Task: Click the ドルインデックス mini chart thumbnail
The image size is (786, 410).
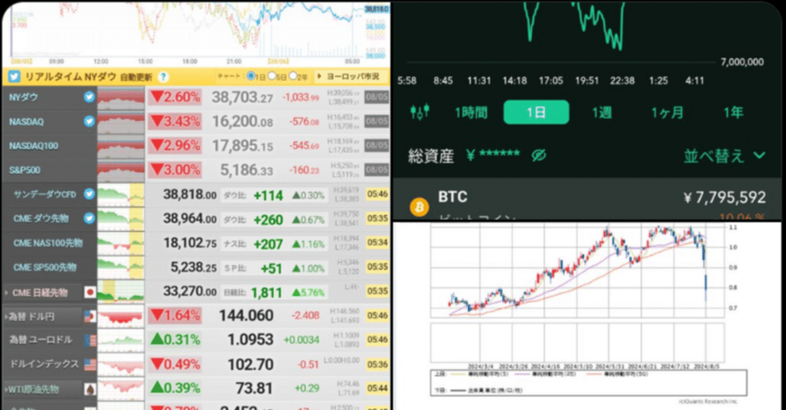Action: (x=121, y=365)
